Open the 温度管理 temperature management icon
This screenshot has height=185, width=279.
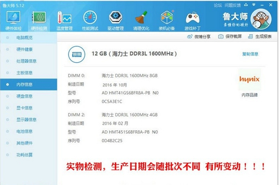(64, 17)
